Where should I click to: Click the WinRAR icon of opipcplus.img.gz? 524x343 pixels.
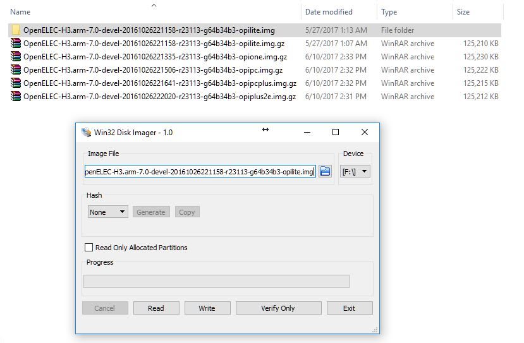16,83
